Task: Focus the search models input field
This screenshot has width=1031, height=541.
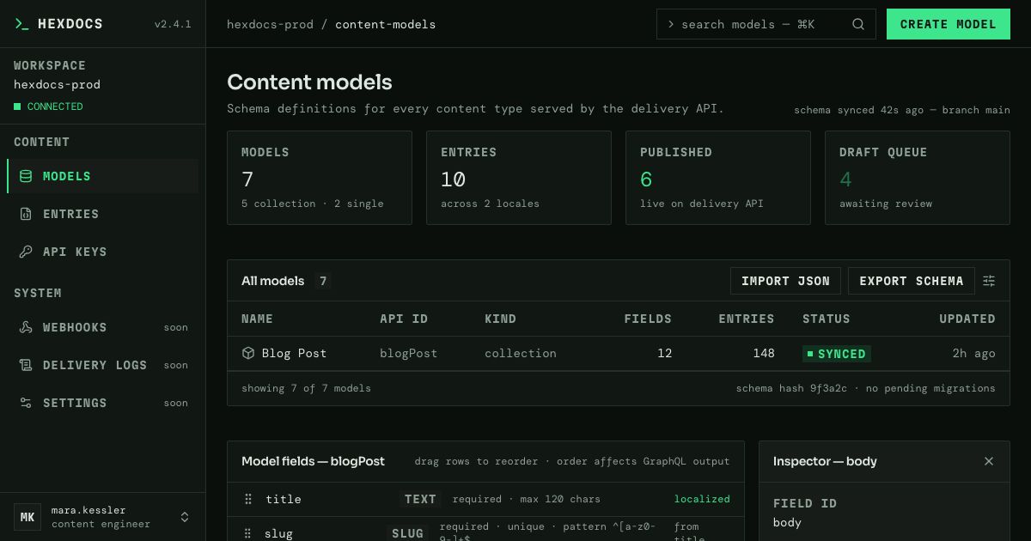Action: pyautogui.click(x=766, y=24)
